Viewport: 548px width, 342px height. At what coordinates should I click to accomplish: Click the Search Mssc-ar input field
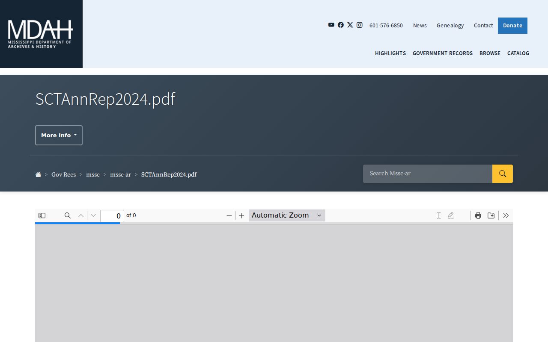point(428,174)
